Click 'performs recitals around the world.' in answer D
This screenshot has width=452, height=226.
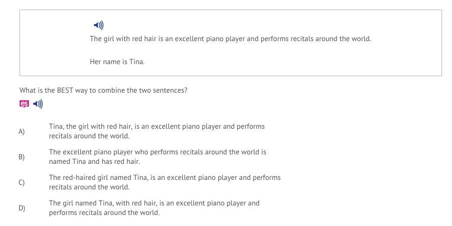(104, 212)
